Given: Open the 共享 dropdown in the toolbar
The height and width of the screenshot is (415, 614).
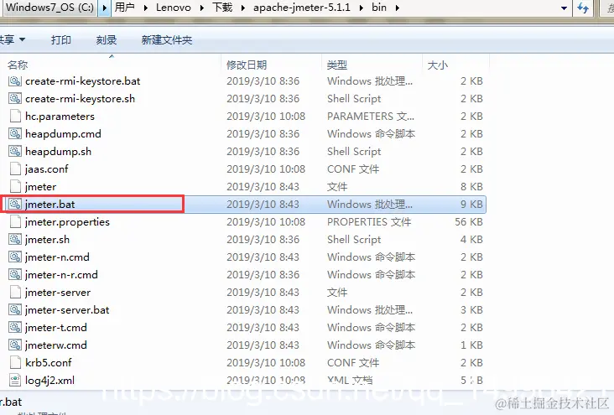Looking at the screenshot, I should (x=12, y=39).
